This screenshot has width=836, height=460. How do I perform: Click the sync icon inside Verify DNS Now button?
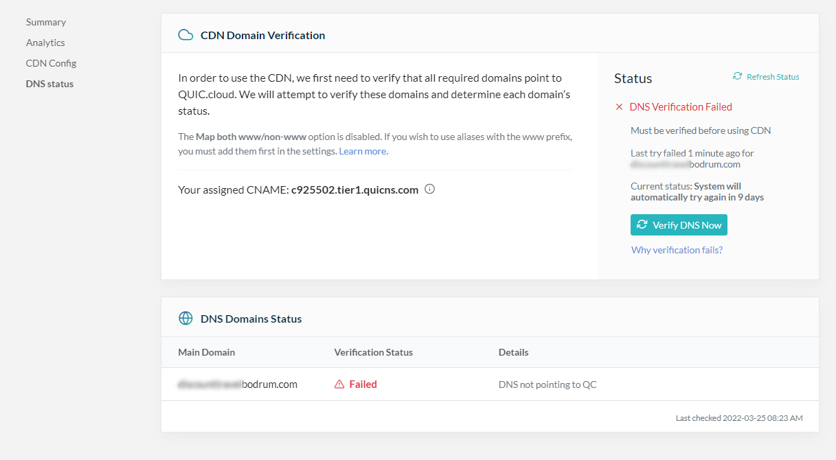point(642,225)
